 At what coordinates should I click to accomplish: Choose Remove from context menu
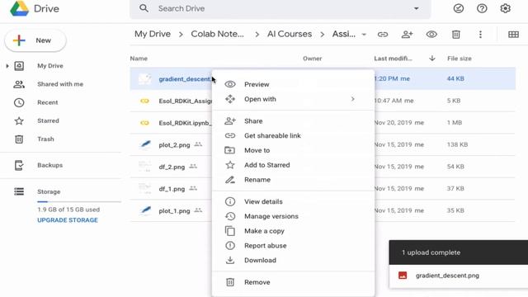294,282
